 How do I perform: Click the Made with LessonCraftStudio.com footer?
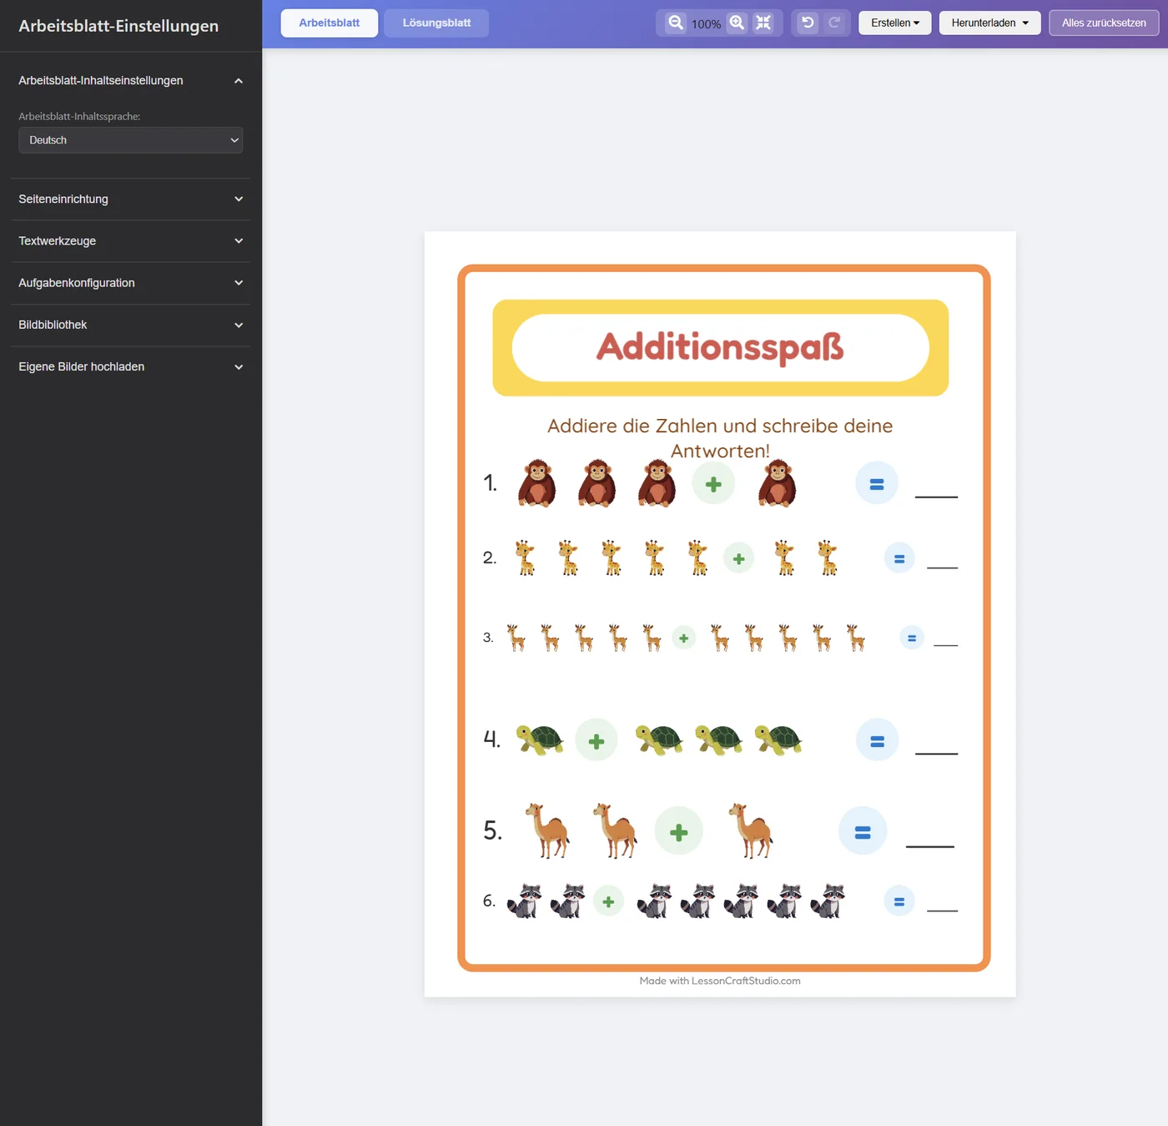point(720,981)
